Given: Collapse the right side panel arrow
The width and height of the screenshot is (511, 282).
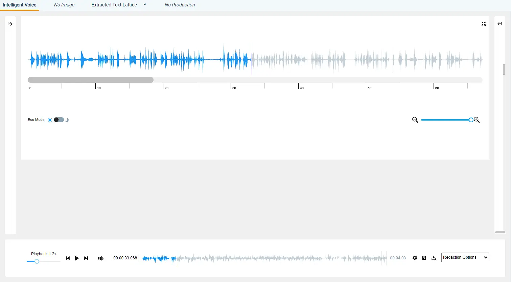Looking at the screenshot, I should [x=500, y=24].
